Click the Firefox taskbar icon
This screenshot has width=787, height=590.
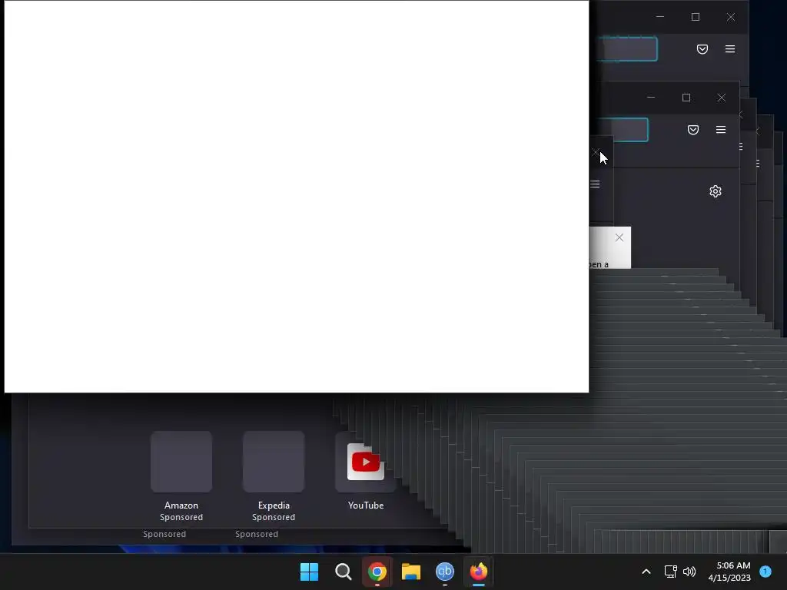point(478,572)
